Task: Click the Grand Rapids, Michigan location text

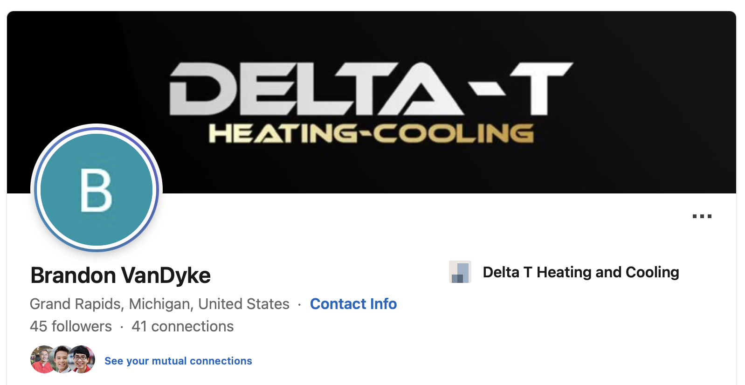Action: coord(159,304)
